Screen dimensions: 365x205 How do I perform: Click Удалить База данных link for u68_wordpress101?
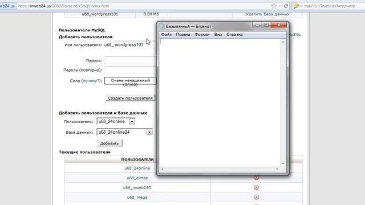(267, 14)
